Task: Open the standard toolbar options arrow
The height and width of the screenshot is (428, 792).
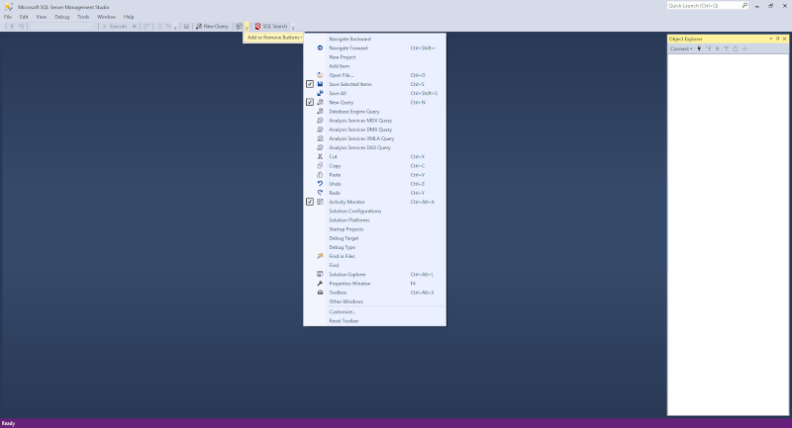Action: [x=247, y=28]
